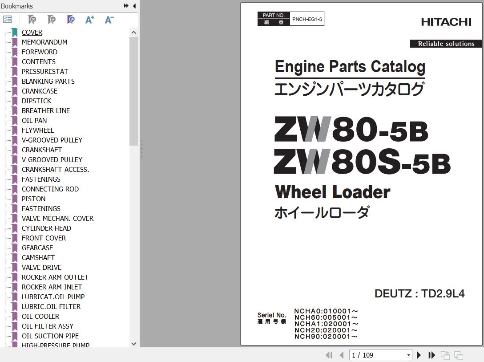Open the OIL SUCTION PIPE bookmark

click(50, 336)
